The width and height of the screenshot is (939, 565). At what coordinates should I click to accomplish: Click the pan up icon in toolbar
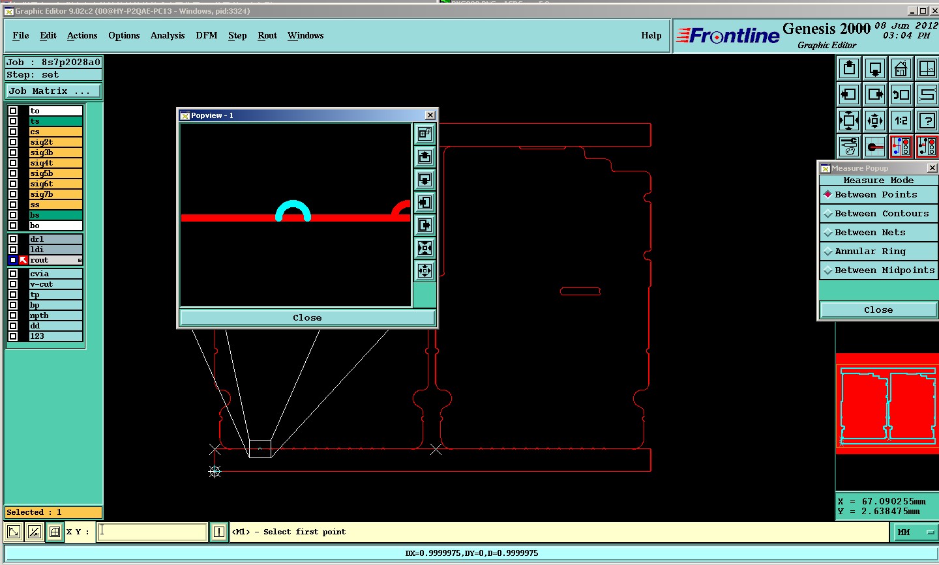849,68
